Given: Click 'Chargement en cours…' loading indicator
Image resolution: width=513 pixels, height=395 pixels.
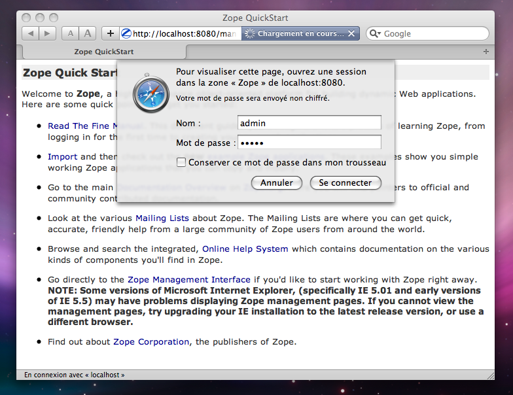Looking at the screenshot, I should click(x=300, y=33).
